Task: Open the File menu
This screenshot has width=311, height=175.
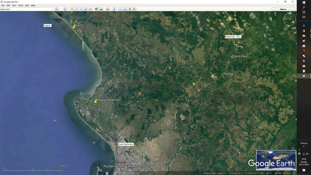Action: coord(3,5)
